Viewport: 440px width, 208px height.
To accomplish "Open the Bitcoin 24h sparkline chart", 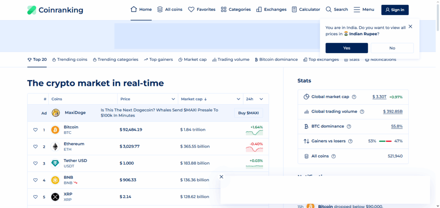I will (254, 133).
